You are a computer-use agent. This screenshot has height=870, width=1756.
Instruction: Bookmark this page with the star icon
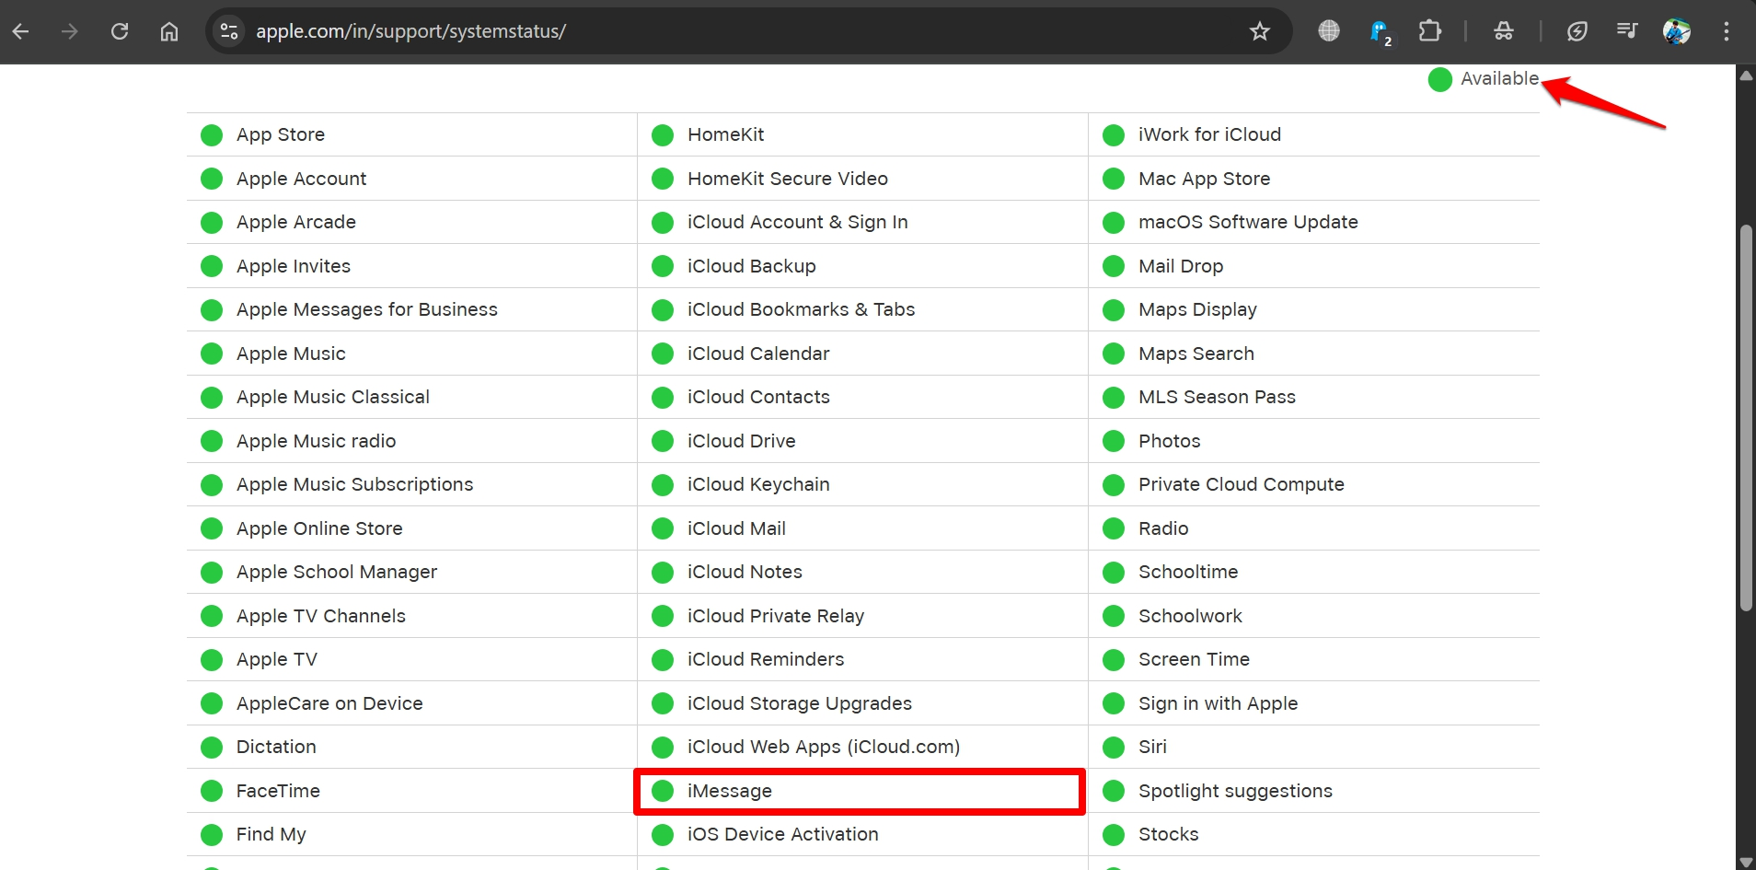click(1259, 31)
